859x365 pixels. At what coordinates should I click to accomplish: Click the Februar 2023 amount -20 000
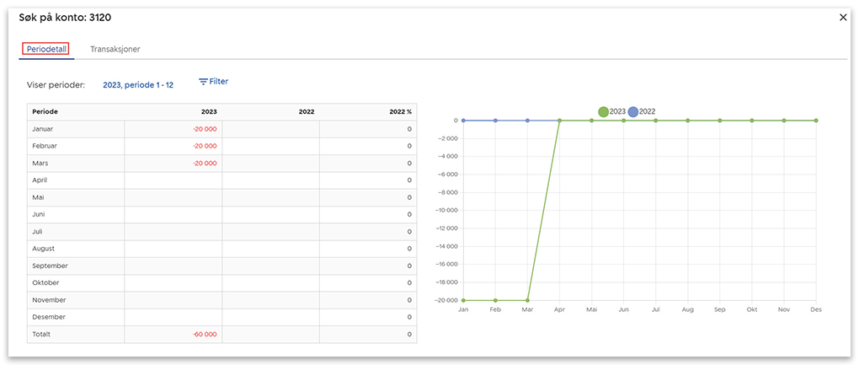point(205,146)
